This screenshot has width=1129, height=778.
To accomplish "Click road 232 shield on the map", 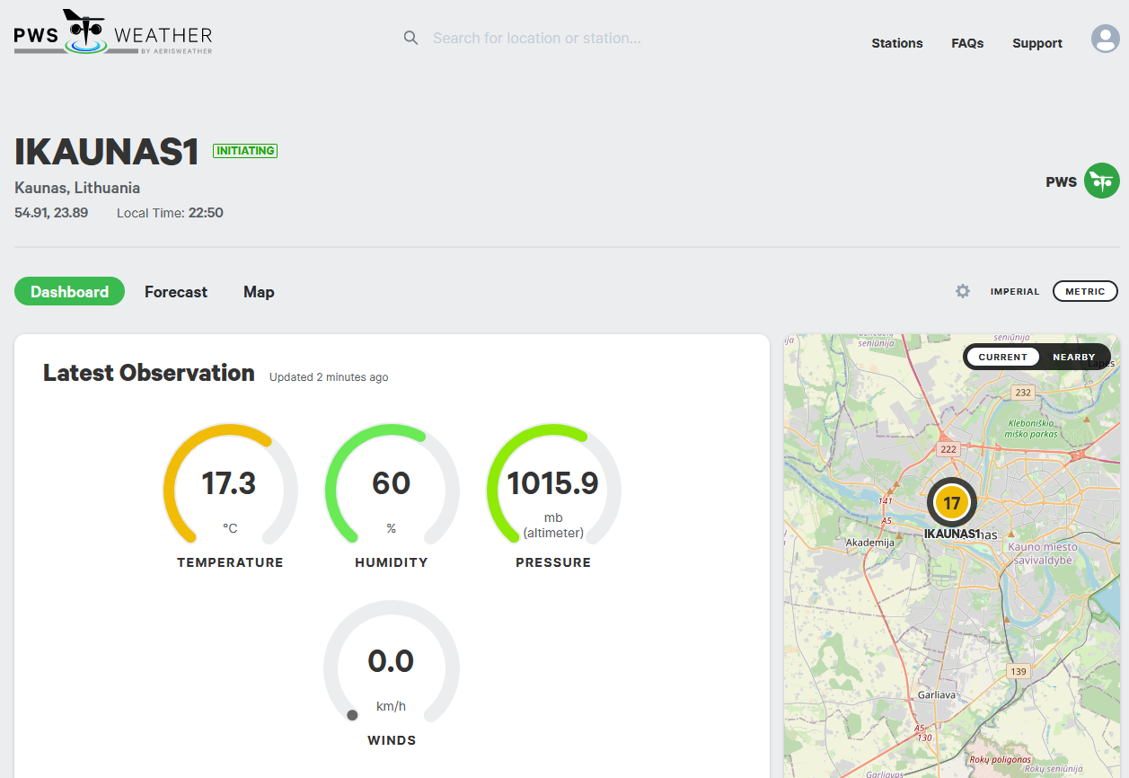I will tap(1022, 393).
